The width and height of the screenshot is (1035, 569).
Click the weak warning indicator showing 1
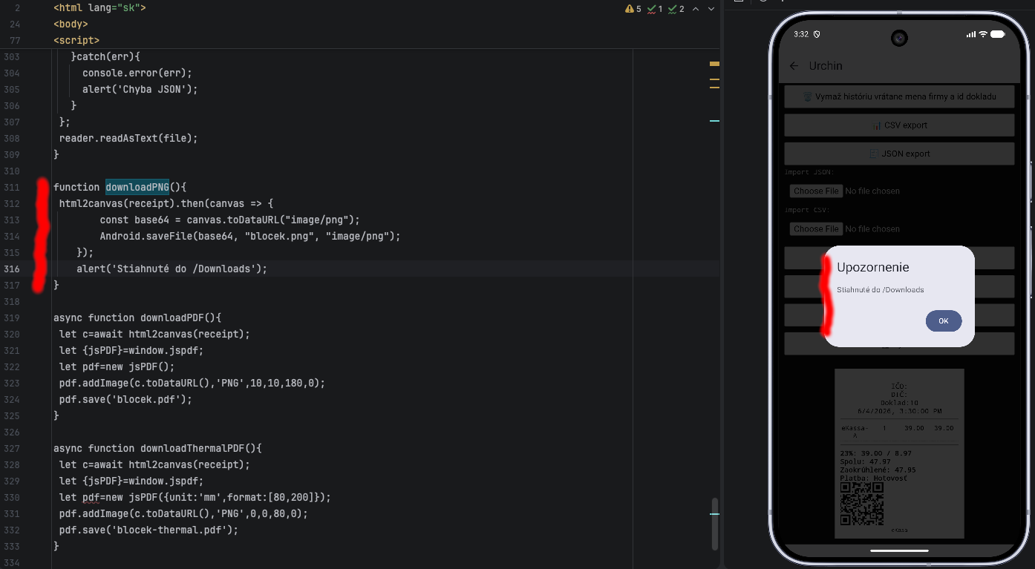pos(654,9)
